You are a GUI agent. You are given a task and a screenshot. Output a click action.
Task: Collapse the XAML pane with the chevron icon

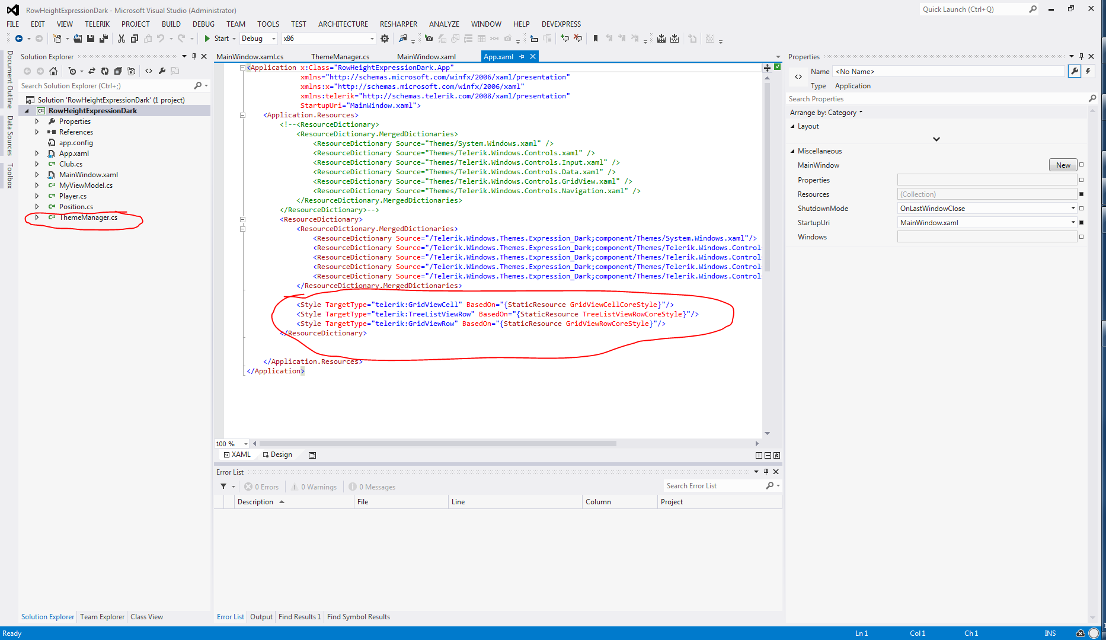coord(776,455)
